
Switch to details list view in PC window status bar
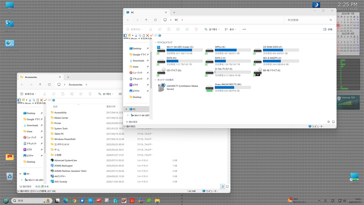[x=328, y=122]
